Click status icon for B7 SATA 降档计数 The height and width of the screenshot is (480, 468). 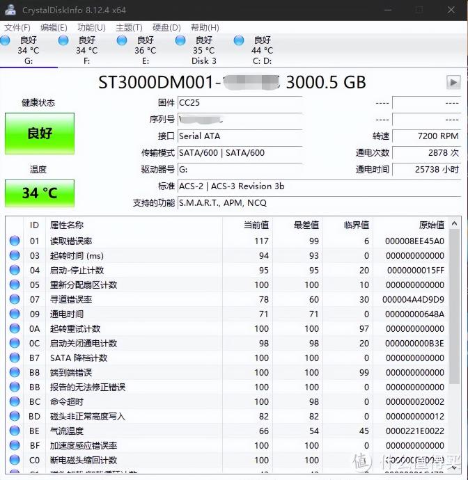point(15,358)
